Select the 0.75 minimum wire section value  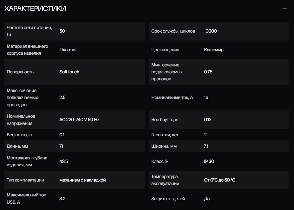click(x=208, y=72)
